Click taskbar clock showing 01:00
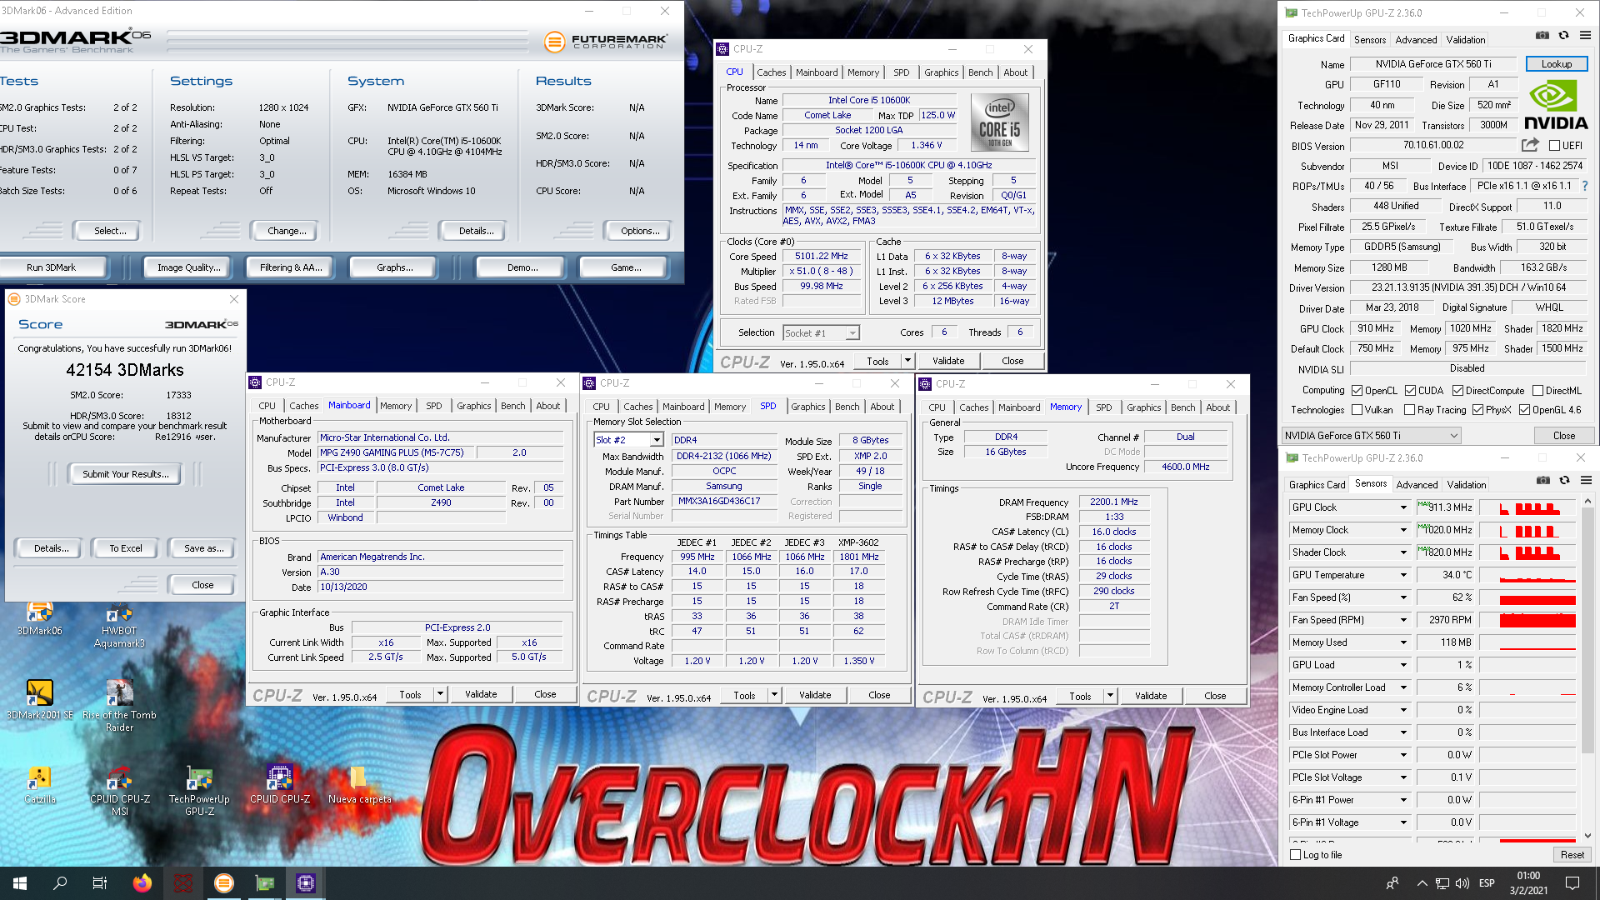This screenshot has height=900, width=1600. [1528, 883]
